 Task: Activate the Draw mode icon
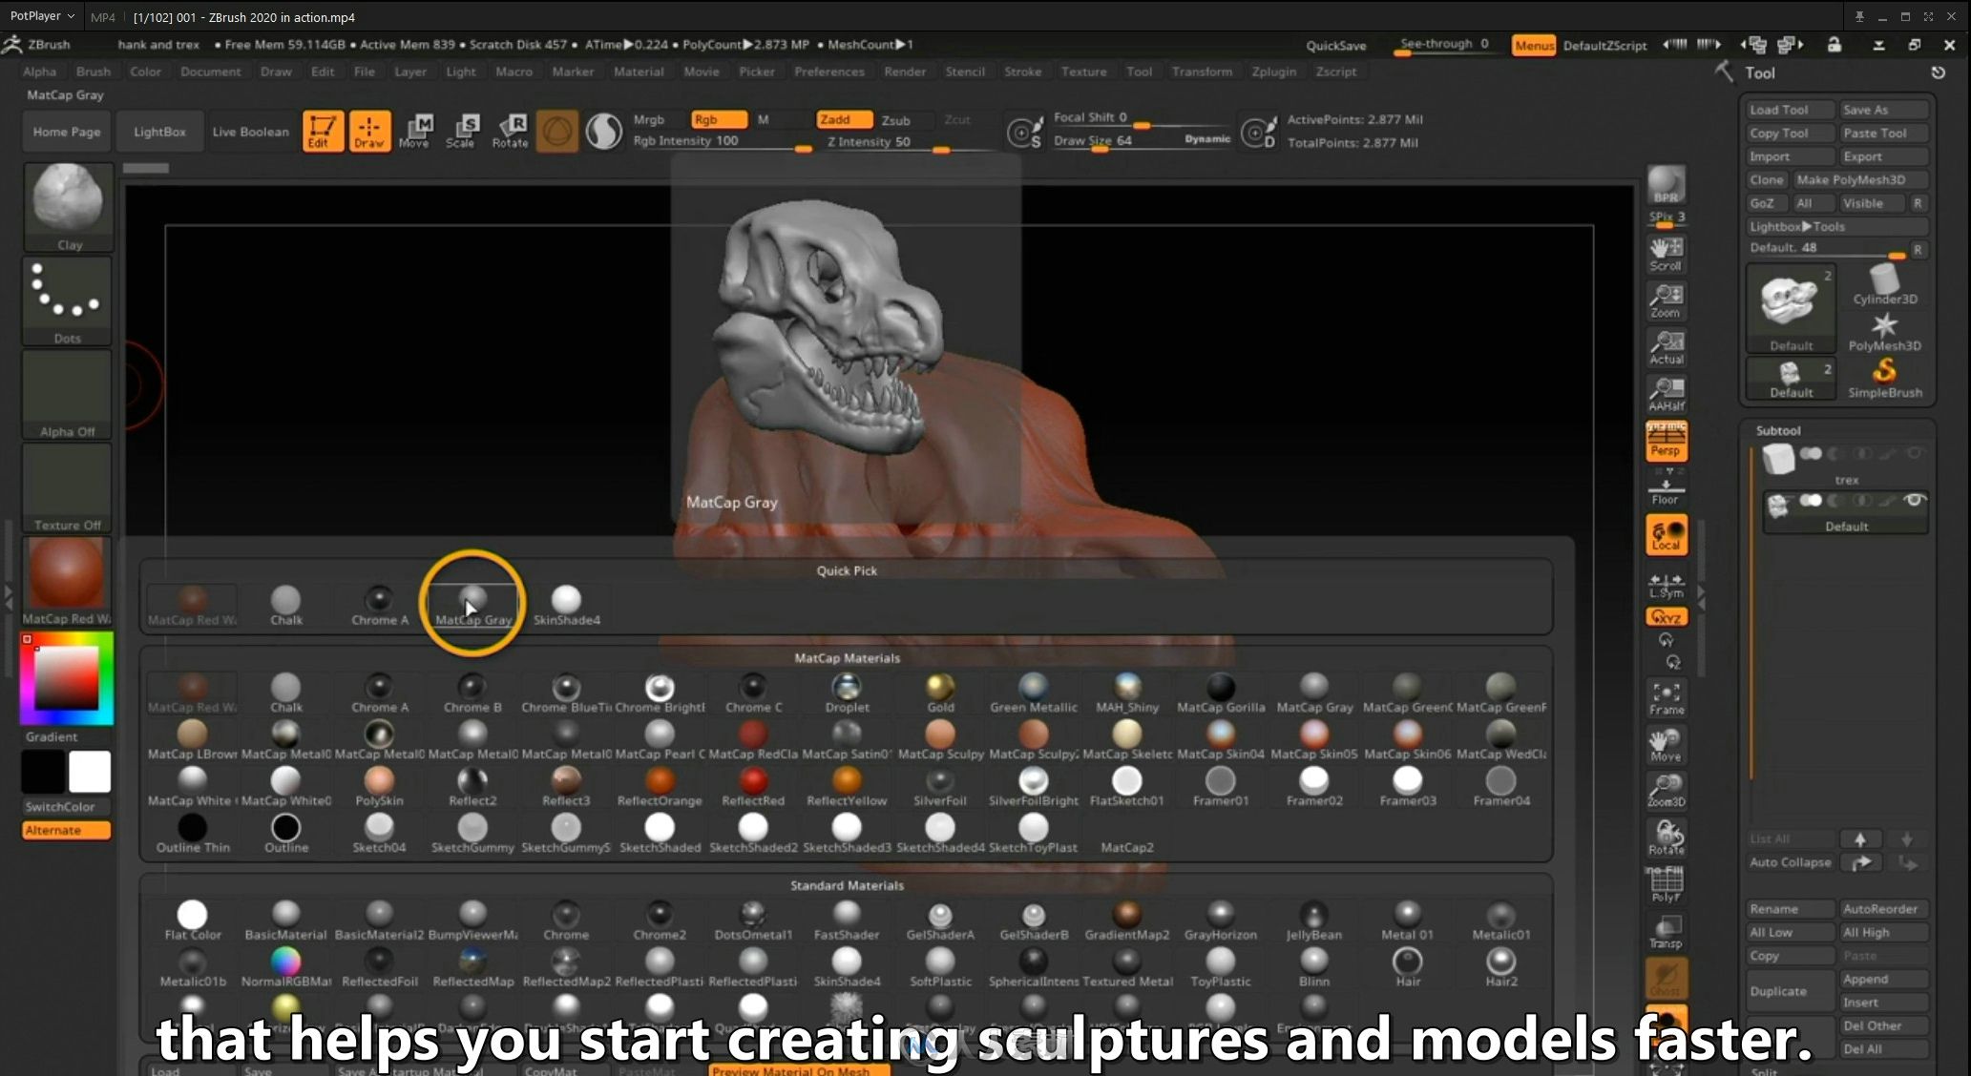(x=369, y=131)
